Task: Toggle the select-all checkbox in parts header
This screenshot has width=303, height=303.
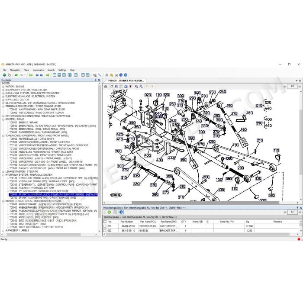Action: (105, 222)
